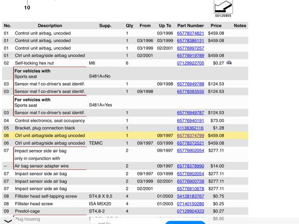The width and height of the screenshot is (299, 224).
Task: Open part number 65778374821 link
Action: 190,33
